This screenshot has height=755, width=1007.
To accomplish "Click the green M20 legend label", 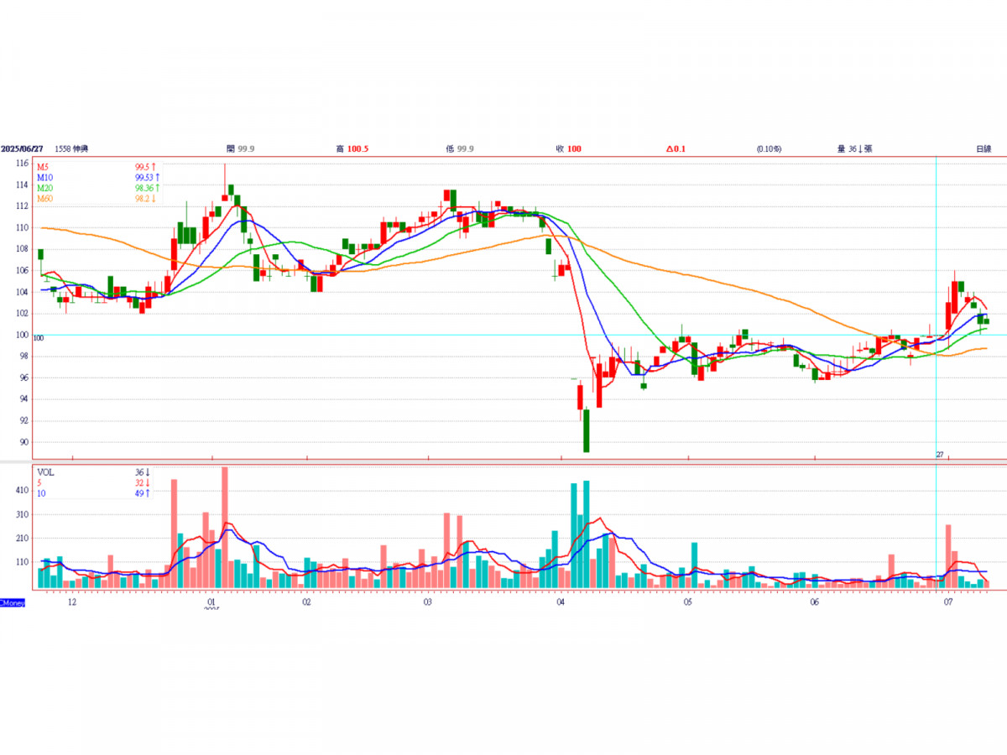I will [44, 188].
